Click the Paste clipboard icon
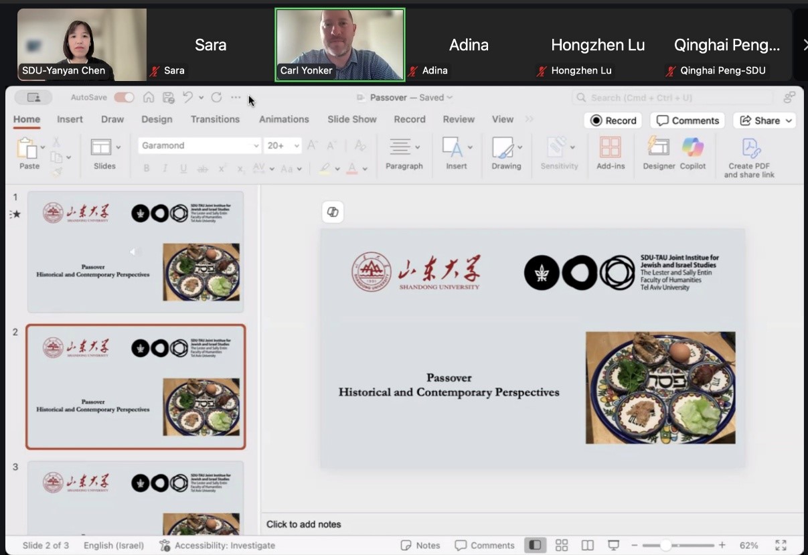Viewport: 808px width, 555px height. pyautogui.click(x=27, y=148)
